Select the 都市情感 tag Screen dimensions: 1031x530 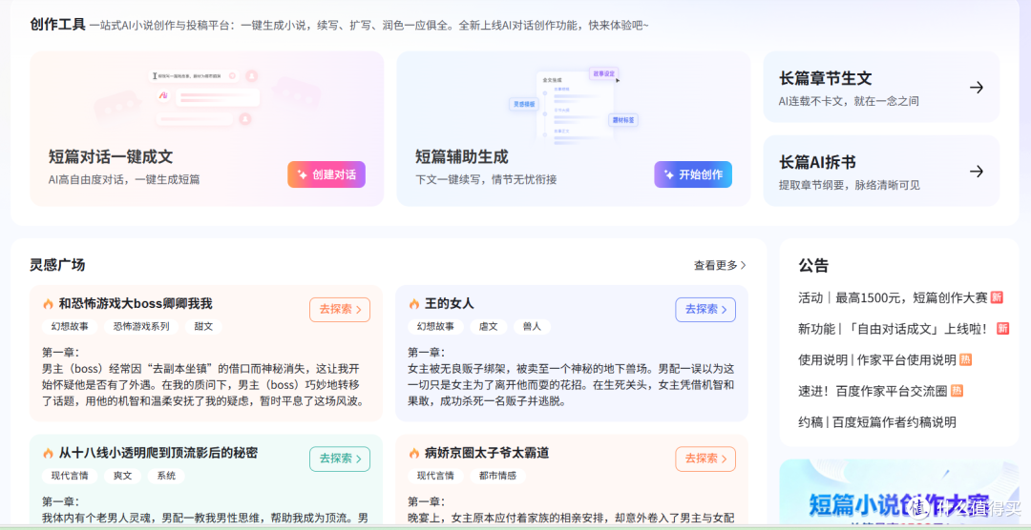point(497,476)
